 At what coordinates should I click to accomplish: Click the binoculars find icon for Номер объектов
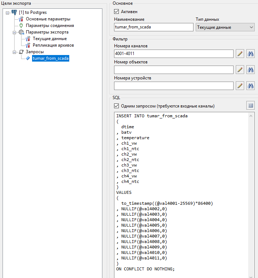250,70
